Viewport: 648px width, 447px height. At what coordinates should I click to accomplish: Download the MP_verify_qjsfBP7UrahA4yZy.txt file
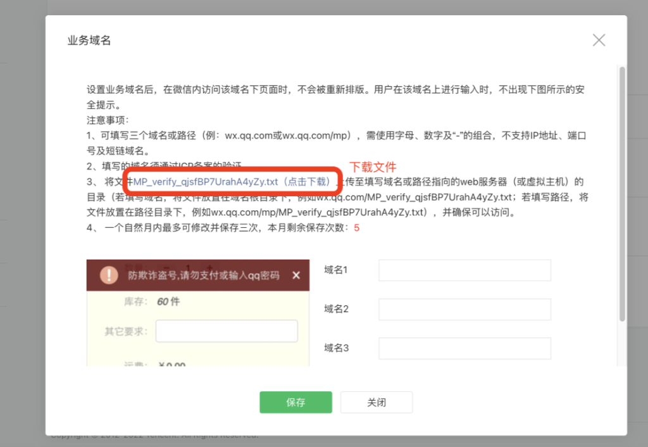coord(232,182)
